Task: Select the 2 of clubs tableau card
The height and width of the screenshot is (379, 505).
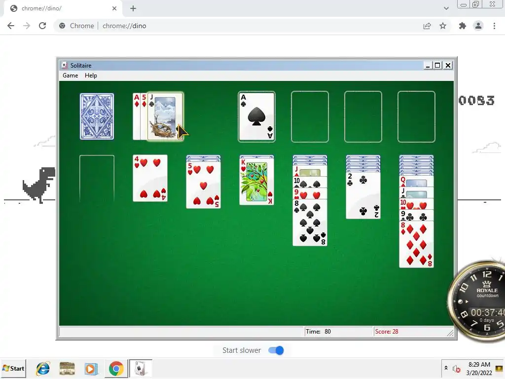Action: [x=363, y=195]
